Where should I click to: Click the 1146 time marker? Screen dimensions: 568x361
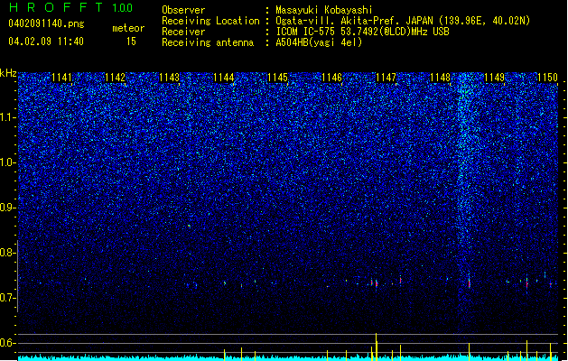331,77
